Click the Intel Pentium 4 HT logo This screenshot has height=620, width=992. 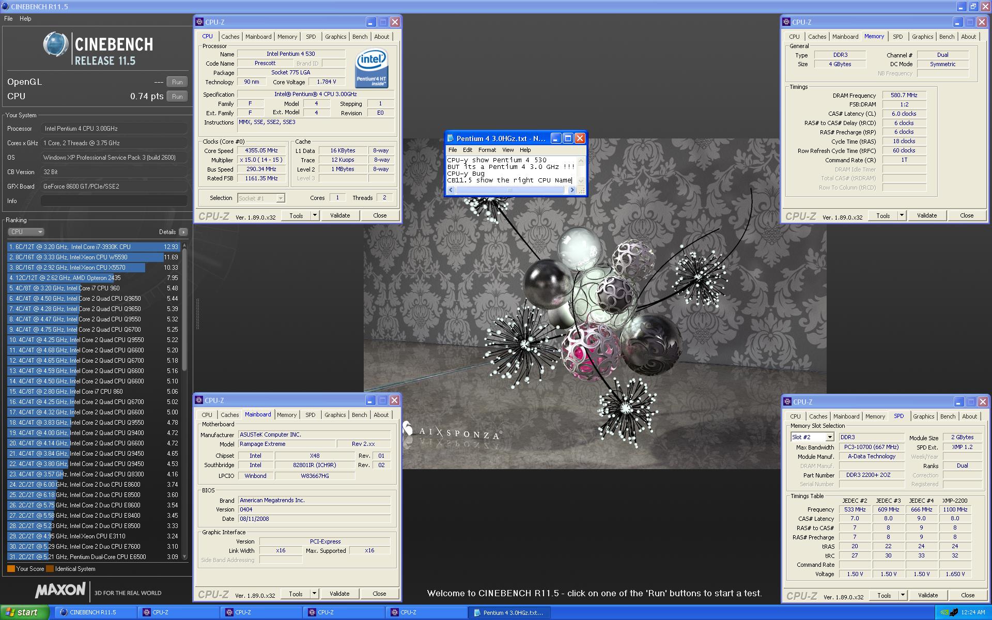pyautogui.click(x=371, y=69)
